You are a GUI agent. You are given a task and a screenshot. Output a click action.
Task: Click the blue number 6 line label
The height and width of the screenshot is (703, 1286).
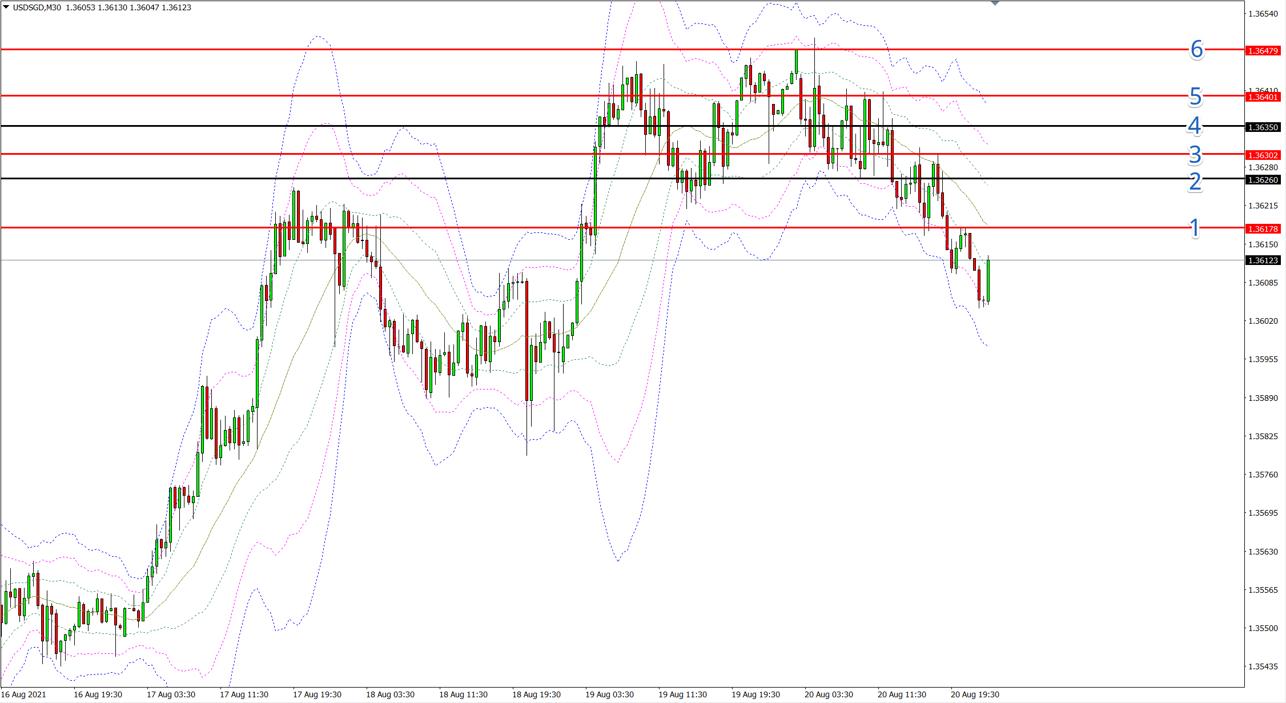click(1196, 50)
